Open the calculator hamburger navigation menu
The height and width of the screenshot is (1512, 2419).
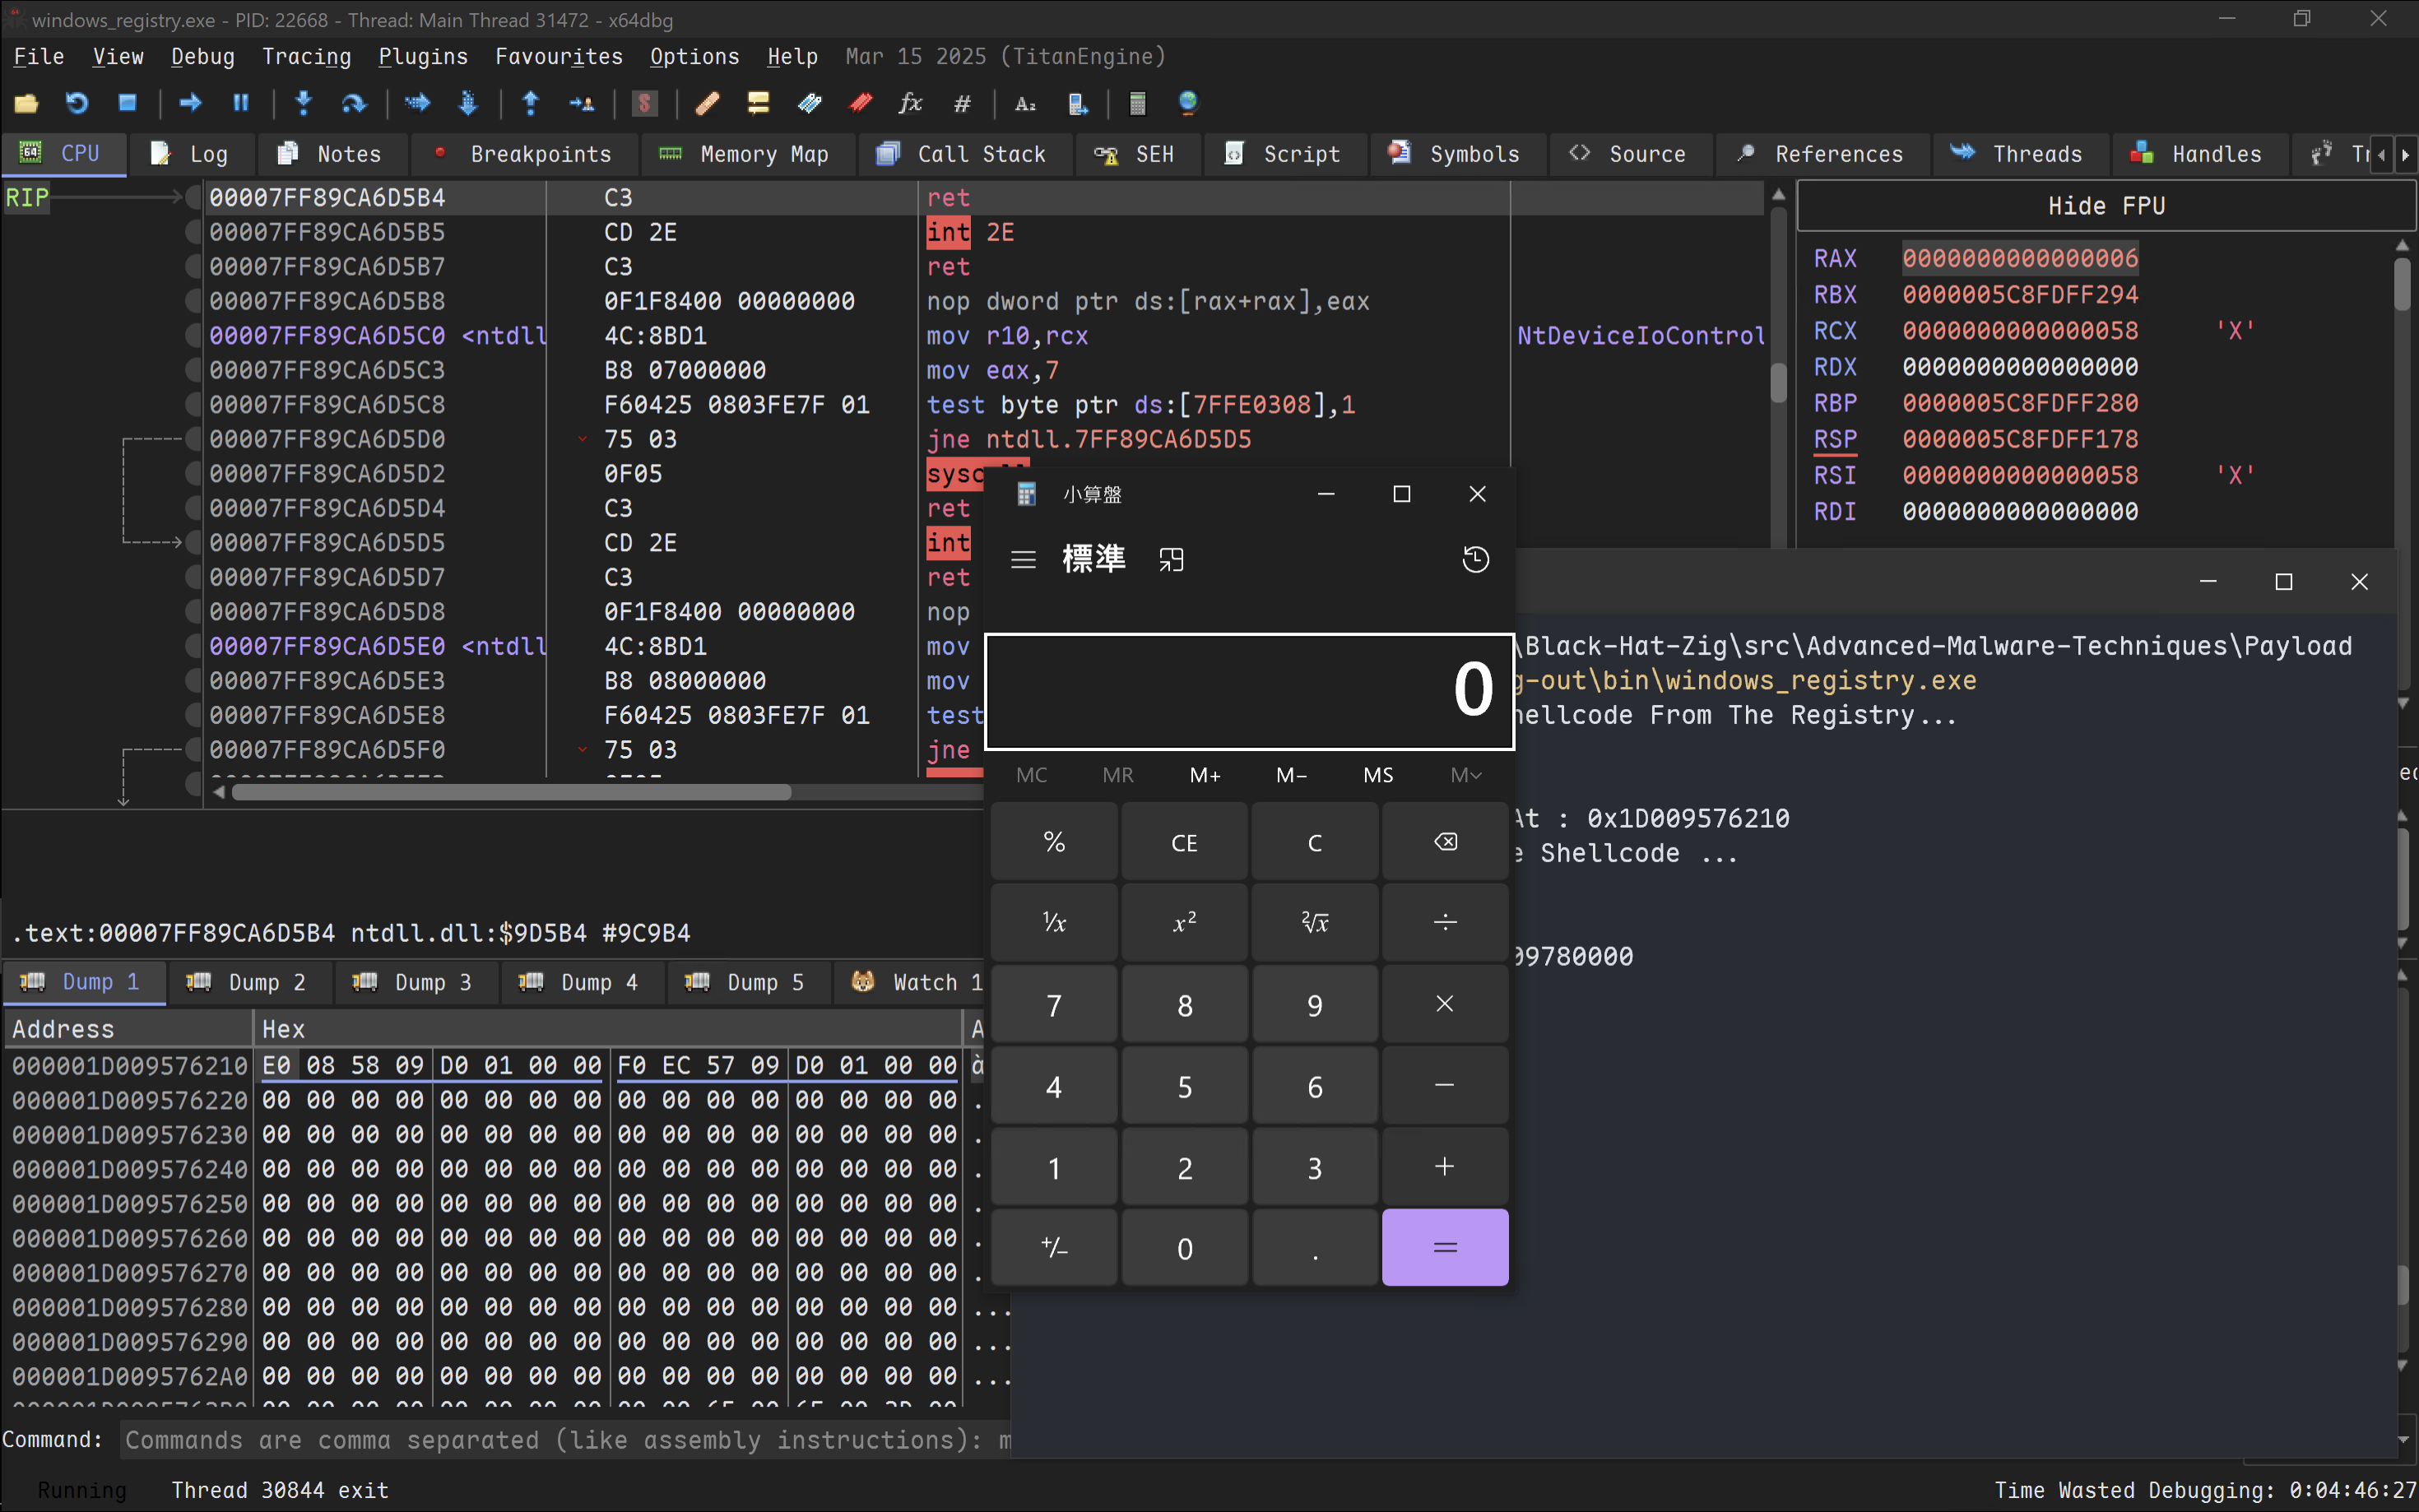(1023, 559)
